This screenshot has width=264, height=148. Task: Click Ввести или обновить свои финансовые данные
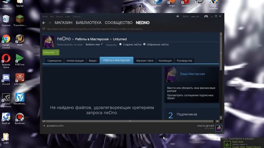191,89
